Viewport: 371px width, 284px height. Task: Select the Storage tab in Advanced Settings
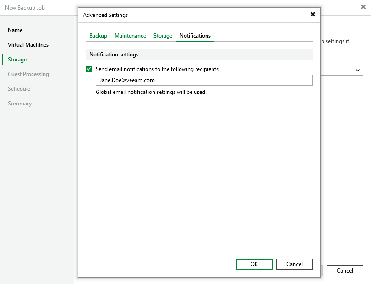(163, 36)
